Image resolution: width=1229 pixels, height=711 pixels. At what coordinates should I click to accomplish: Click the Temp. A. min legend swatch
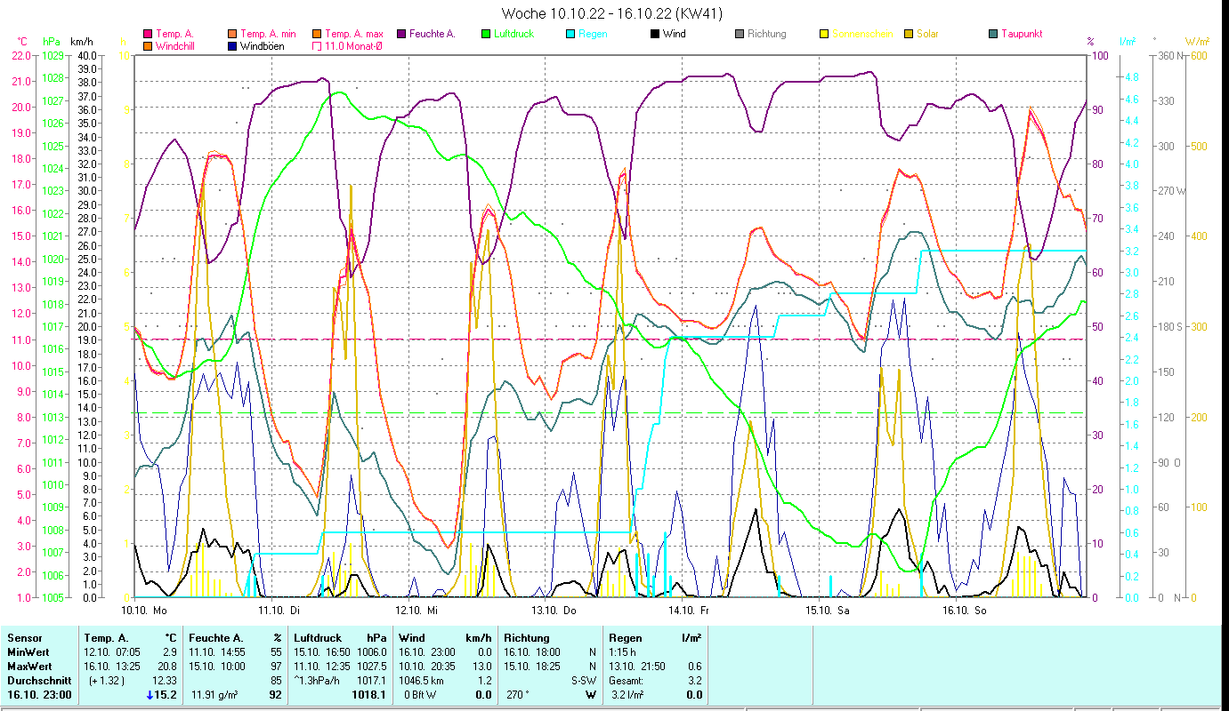(x=232, y=34)
